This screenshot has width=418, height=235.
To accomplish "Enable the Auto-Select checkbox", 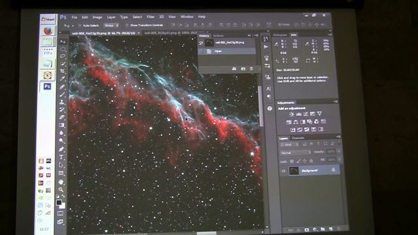I will tap(80, 25).
